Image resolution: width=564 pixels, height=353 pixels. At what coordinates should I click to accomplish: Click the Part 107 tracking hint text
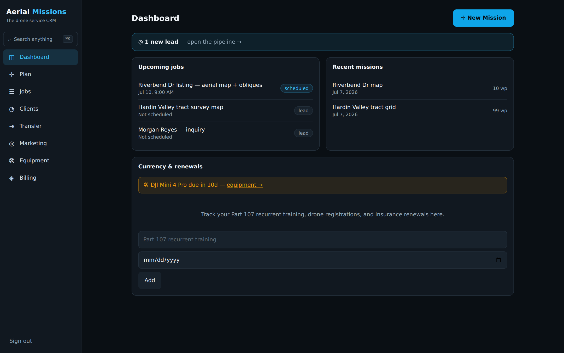[x=322, y=214]
